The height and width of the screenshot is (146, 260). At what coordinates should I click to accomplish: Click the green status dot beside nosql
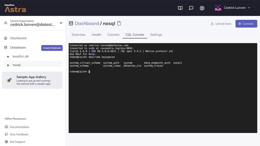pyautogui.click(x=8, y=65)
